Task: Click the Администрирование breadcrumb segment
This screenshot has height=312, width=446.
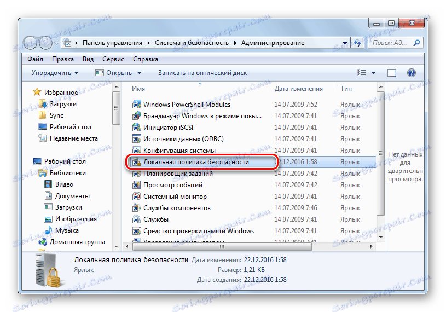Action: [x=273, y=43]
